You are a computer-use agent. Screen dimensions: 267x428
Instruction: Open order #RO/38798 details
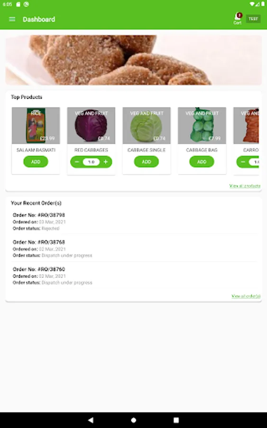(x=133, y=221)
